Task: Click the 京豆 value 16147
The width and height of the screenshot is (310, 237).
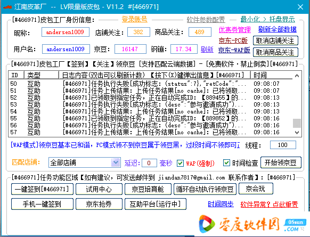Action: (130, 49)
